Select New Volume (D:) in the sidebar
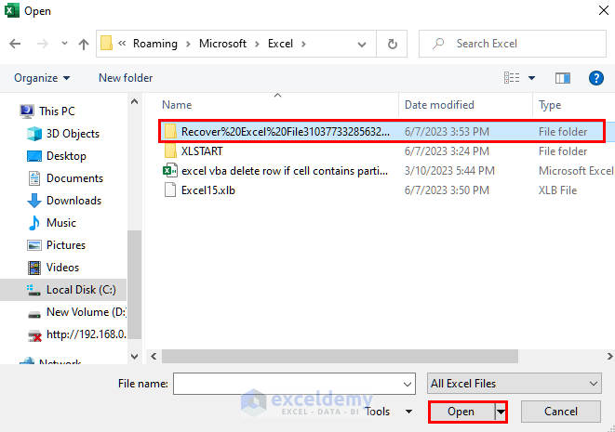 (x=87, y=312)
